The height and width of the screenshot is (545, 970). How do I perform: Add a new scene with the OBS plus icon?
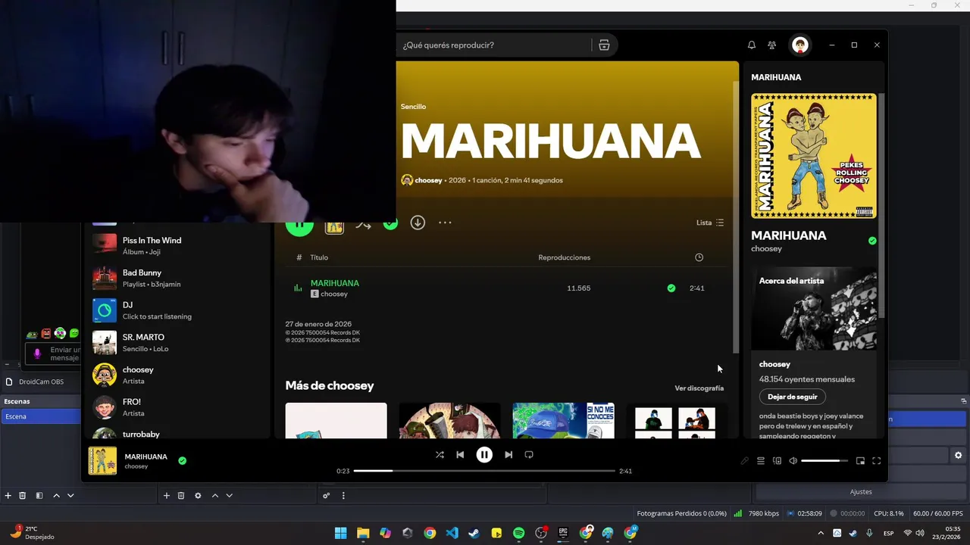(8, 496)
